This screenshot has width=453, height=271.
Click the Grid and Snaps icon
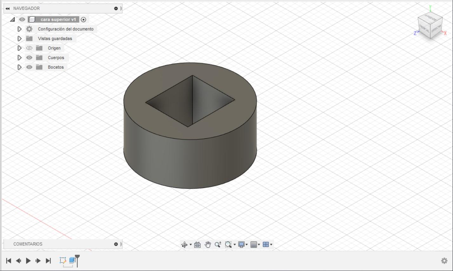tap(254, 245)
